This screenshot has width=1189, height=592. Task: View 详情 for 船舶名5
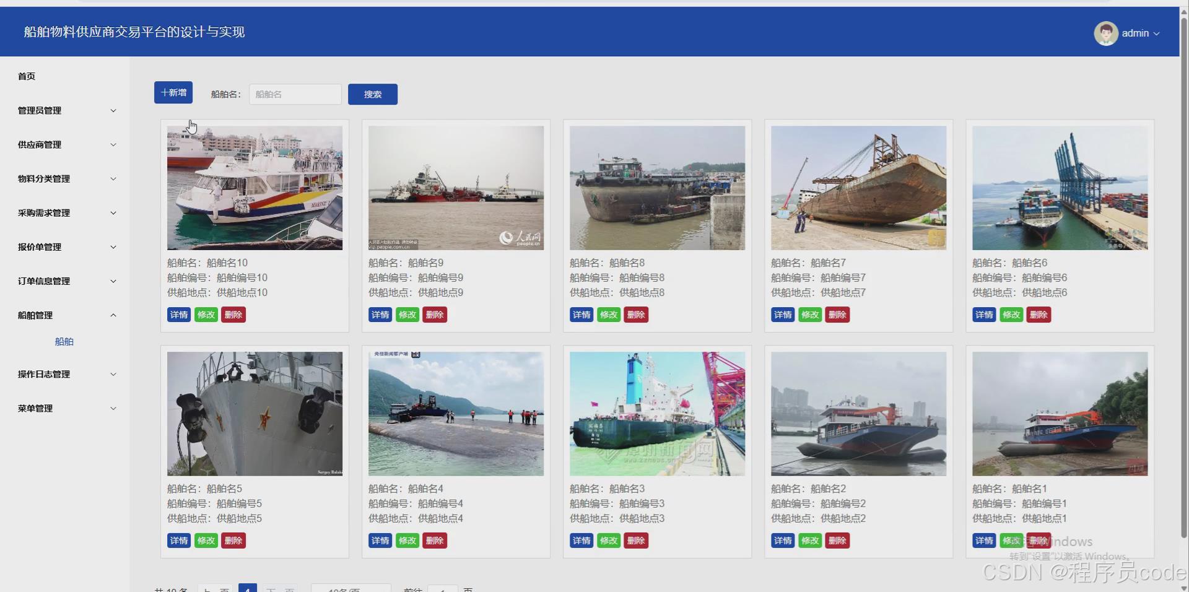[x=179, y=541]
